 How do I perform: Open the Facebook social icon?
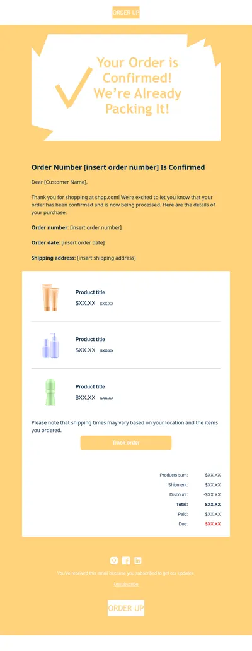126,561
